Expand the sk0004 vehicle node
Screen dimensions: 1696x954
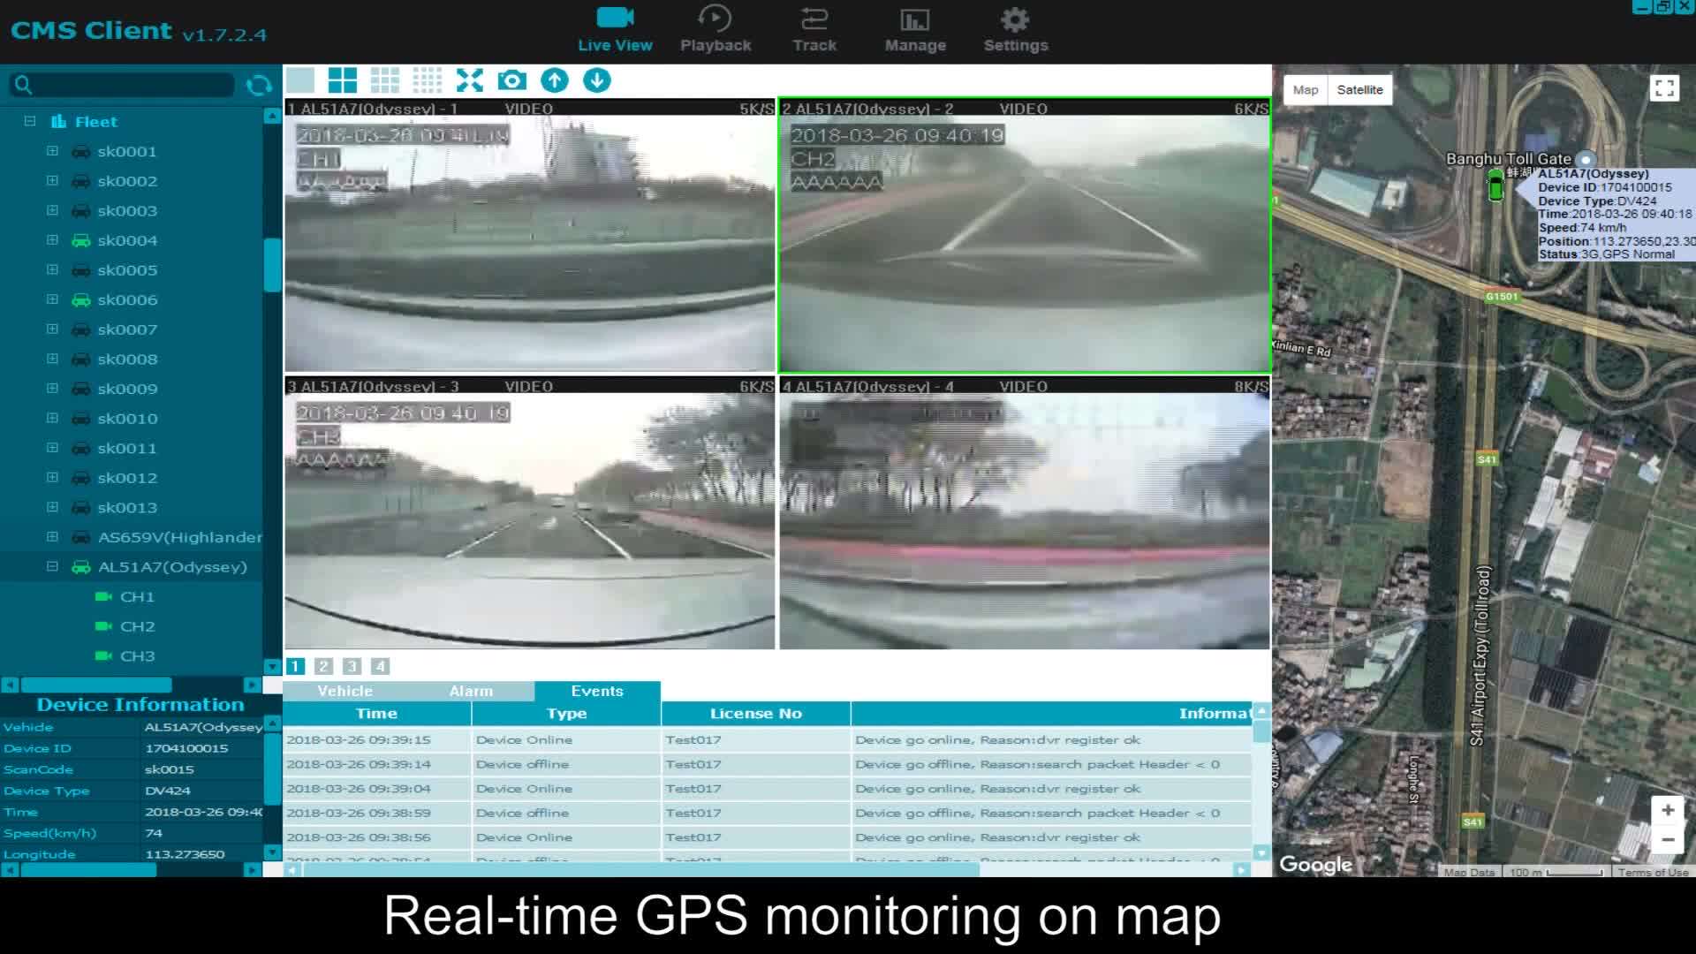(x=52, y=240)
